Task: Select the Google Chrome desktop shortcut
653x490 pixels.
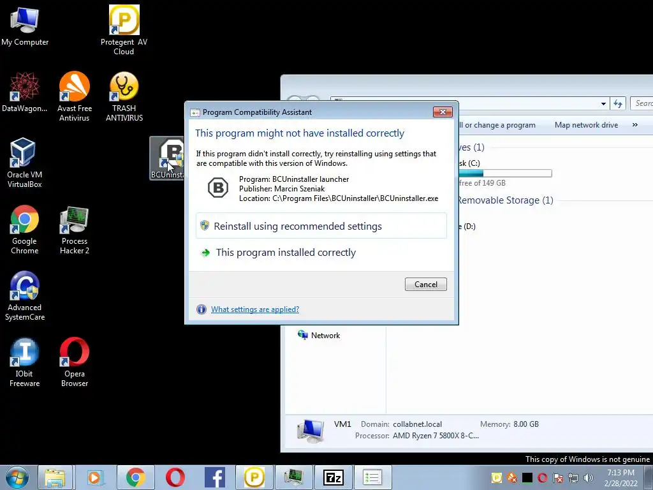Action: tap(24, 229)
